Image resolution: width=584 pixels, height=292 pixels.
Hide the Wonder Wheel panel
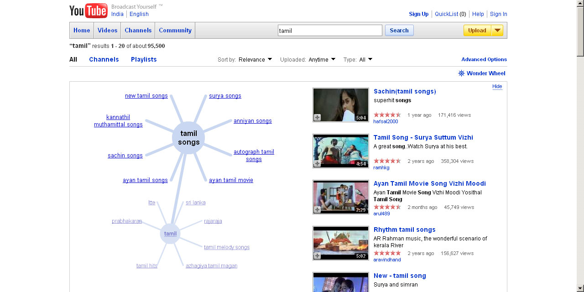(x=497, y=87)
